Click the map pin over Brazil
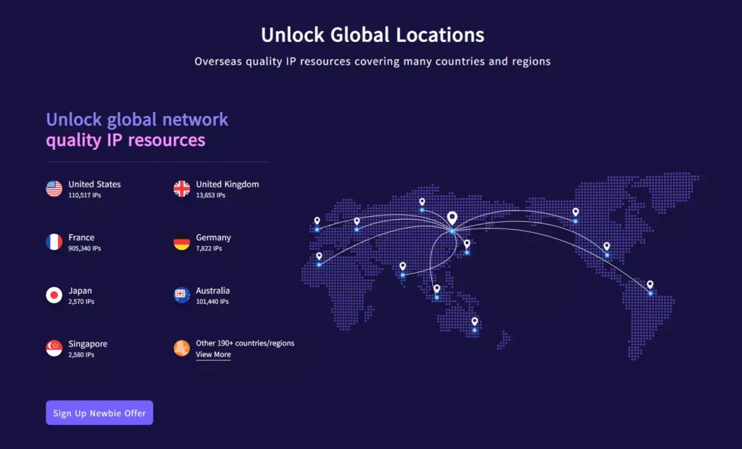The width and height of the screenshot is (742, 449). click(650, 284)
